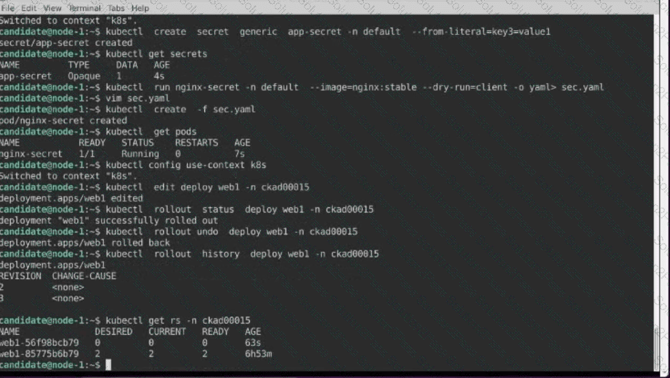Click the web1-85775b6b79 ReplicaSet name
This screenshot has height=378, width=670.
40,354
